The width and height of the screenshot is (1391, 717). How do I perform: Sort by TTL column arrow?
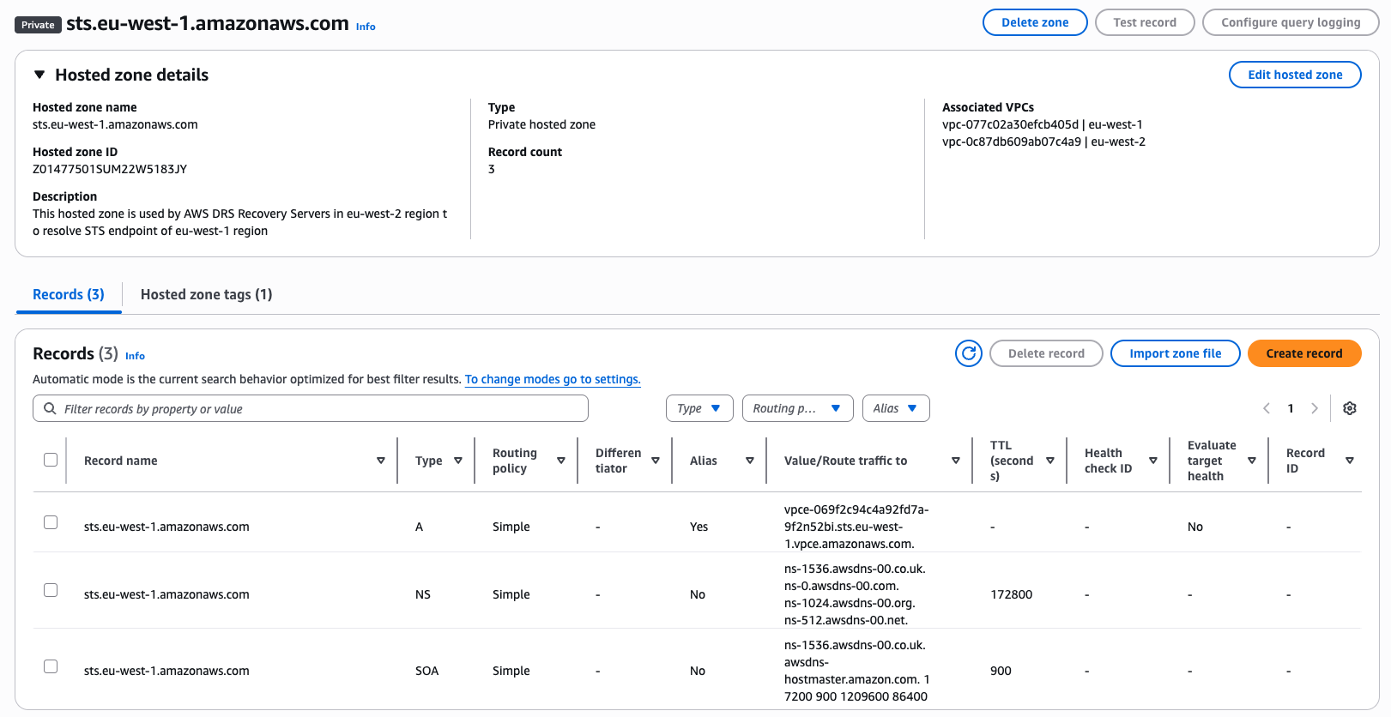(x=1049, y=461)
